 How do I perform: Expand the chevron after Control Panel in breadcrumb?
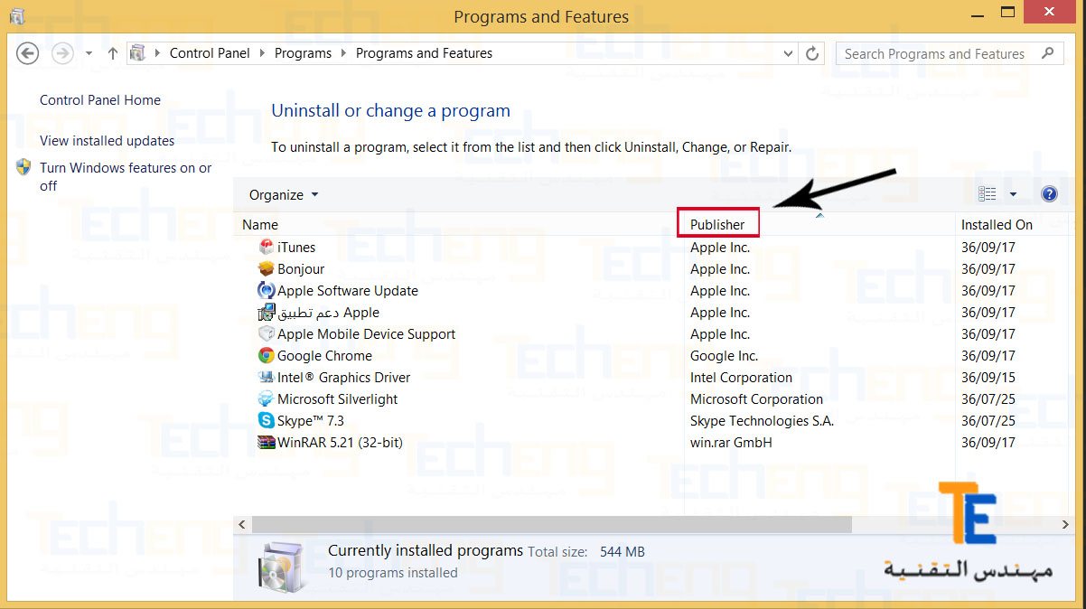point(263,53)
